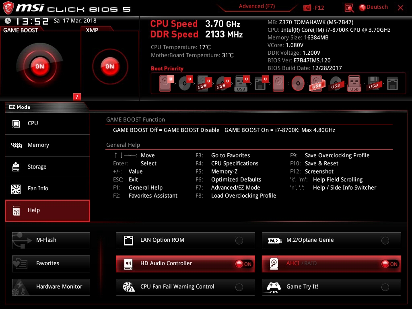Open the CPU tab in EZ Mode
Screen dimensions: 412x309
[47, 124]
